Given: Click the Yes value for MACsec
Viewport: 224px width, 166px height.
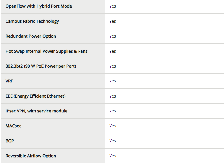Looking at the screenshot, I should pos(112,126).
